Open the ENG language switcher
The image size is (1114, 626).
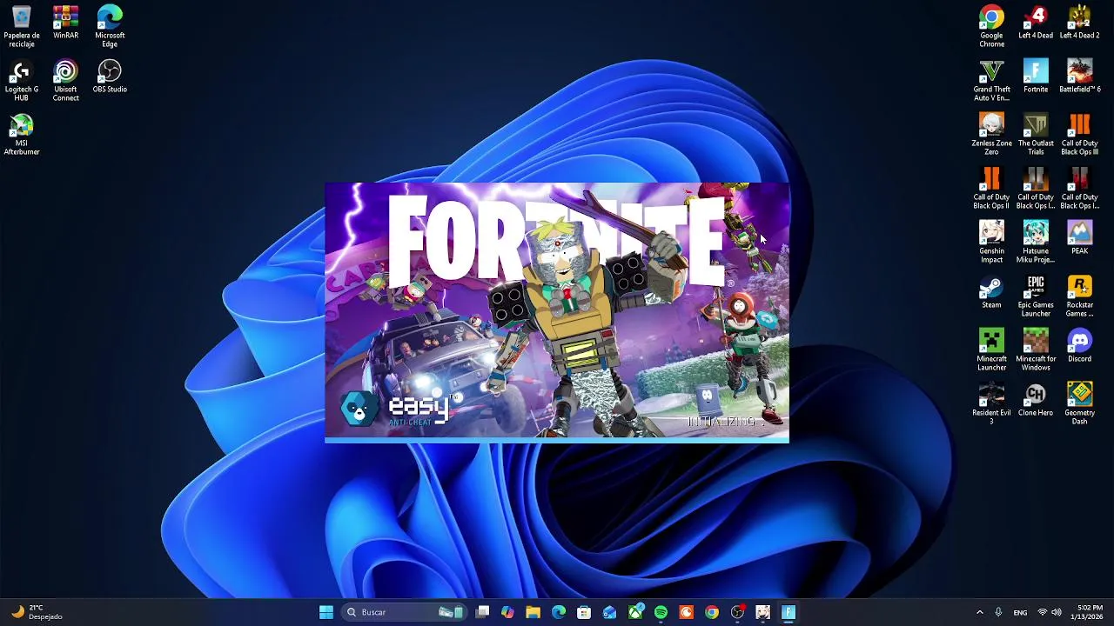pos(1020,612)
